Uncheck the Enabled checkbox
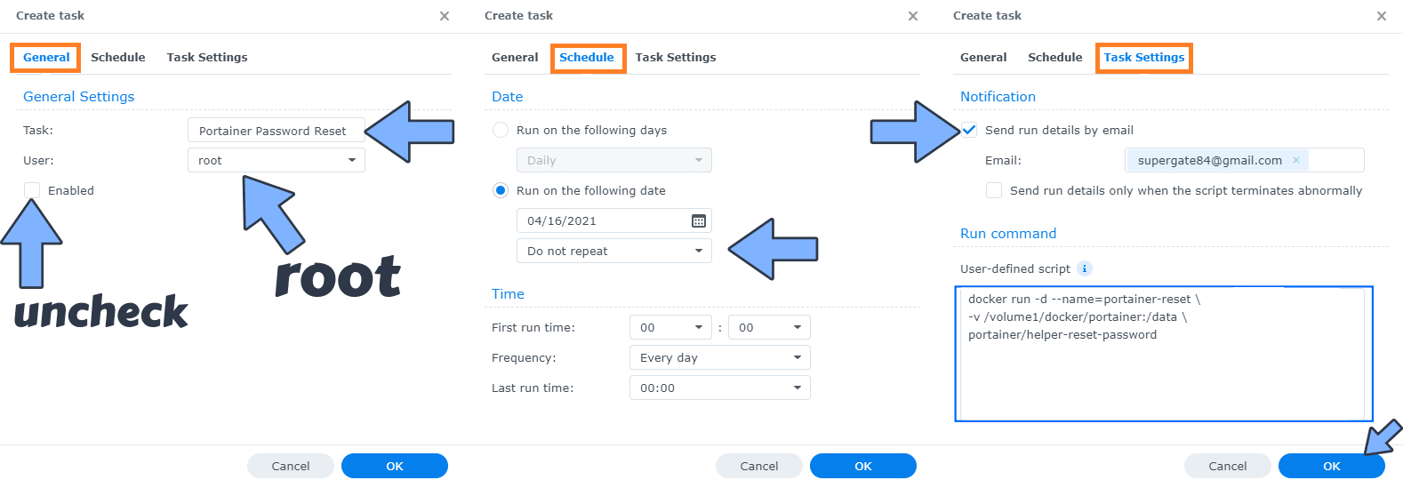The image size is (1403, 488). (32, 190)
